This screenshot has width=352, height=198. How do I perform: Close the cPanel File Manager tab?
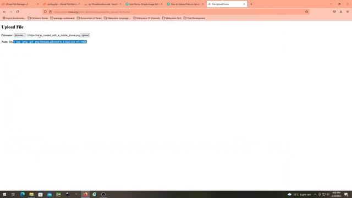pos(37,4)
